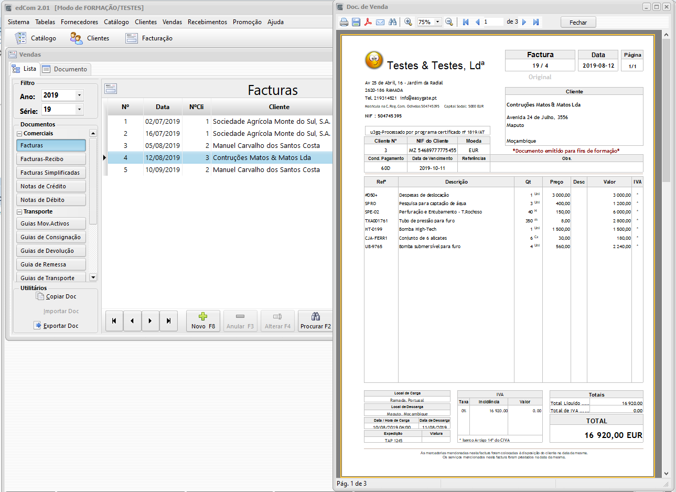Viewport: 676px width, 492px height.
Task: Open the Facturação toolbar shortcut
Action: (149, 38)
